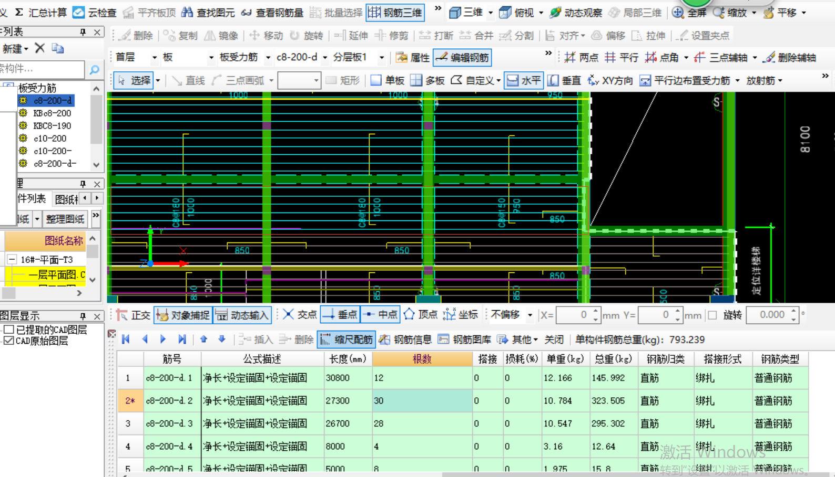Image resolution: width=835 pixels, height=477 pixels.
Task: Select the 移动 move tool
Action: pyautogui.click(x=266, y=35)
